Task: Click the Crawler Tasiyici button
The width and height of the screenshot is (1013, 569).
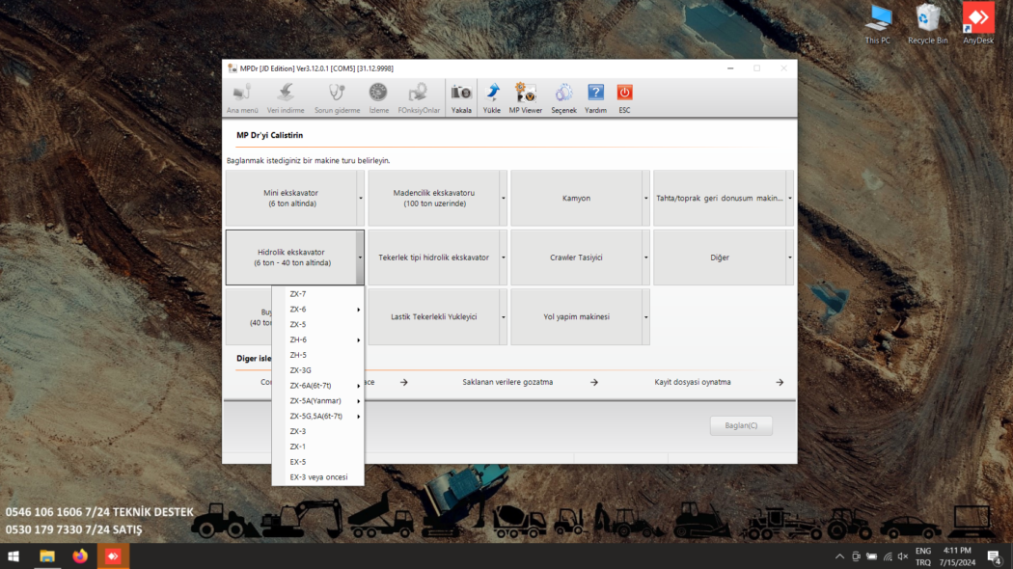Action: (576, 257)
